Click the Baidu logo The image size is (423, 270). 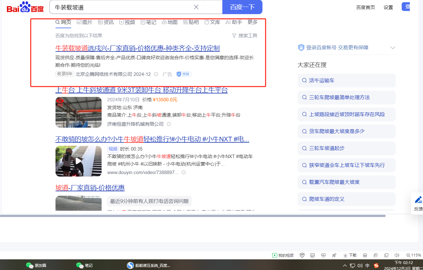point(25,7)
